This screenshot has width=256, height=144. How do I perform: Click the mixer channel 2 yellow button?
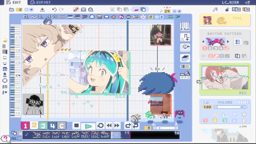click(x=215, y=121)
